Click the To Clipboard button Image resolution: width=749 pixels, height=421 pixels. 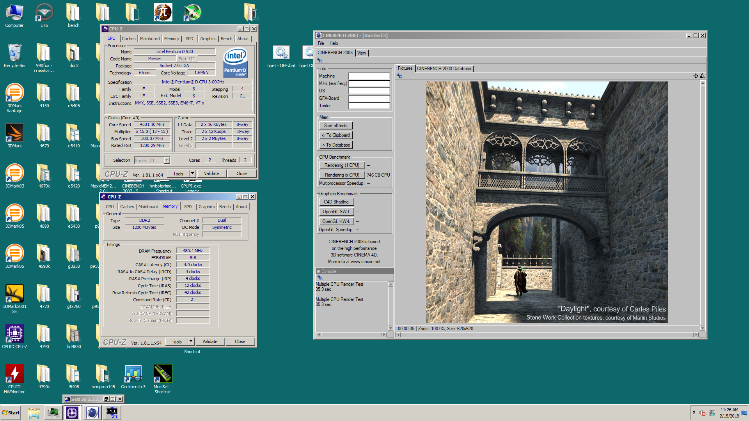click(x=335, y=135)
